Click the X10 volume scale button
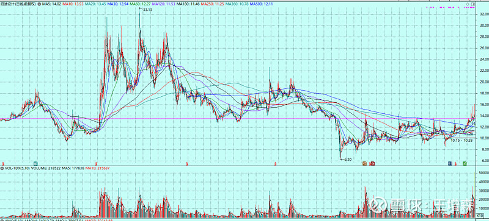The image size is (489, 221). (x=480, y=215)
